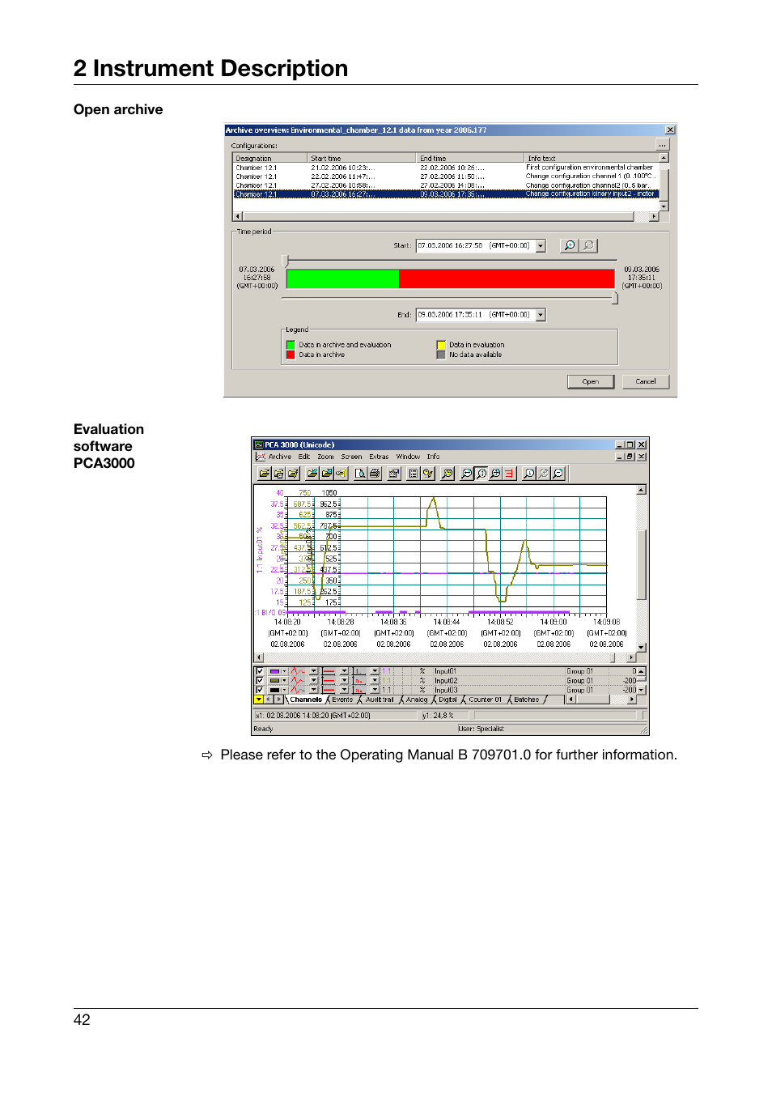
Task: Open the Window menu
Action: [x=408, y=457]
